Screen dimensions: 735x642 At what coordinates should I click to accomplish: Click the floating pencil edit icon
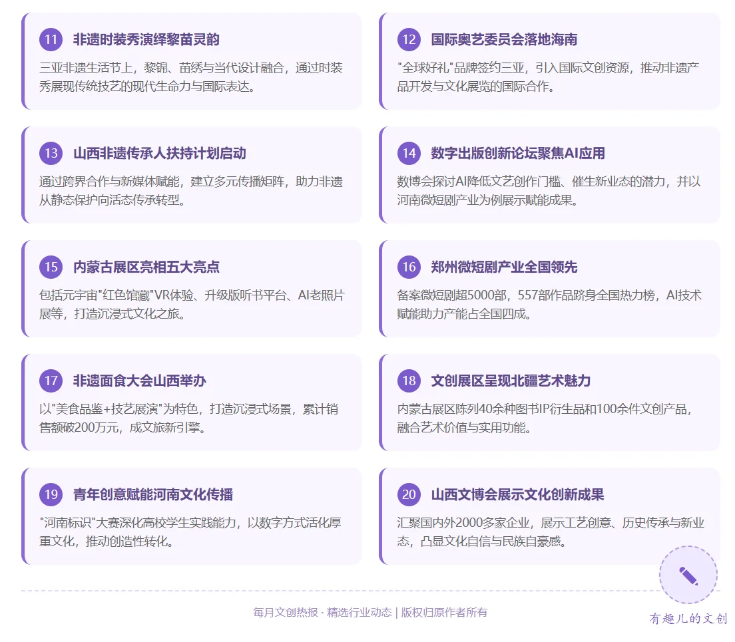tap(688, 575)
